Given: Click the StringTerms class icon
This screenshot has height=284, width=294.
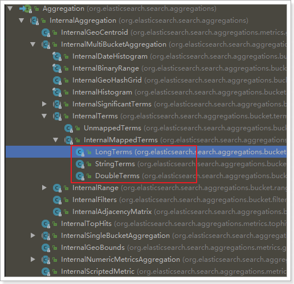Looking at the screenshot, I should (x=80, y=164).
